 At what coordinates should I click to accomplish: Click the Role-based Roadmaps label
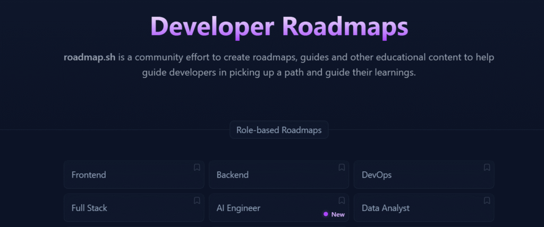point(279,130)
